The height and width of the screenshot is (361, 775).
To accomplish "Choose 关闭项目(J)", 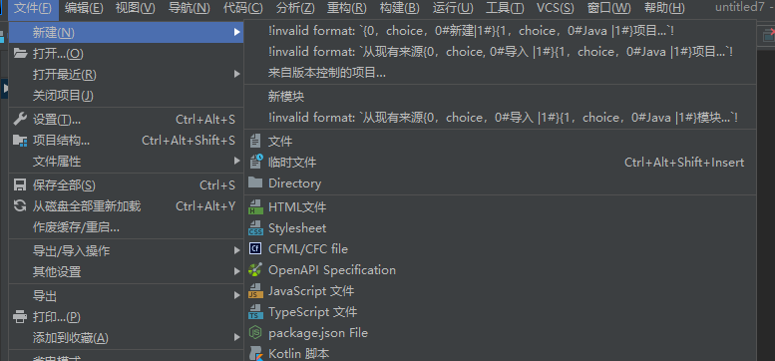I will [126, 96].
